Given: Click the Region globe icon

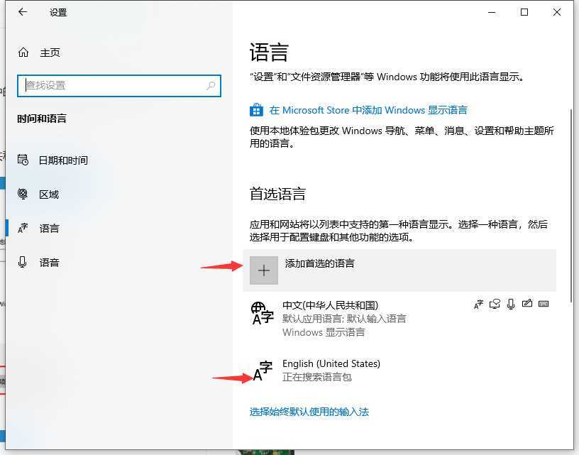Looking at the screenshot, I should [23, 194].
